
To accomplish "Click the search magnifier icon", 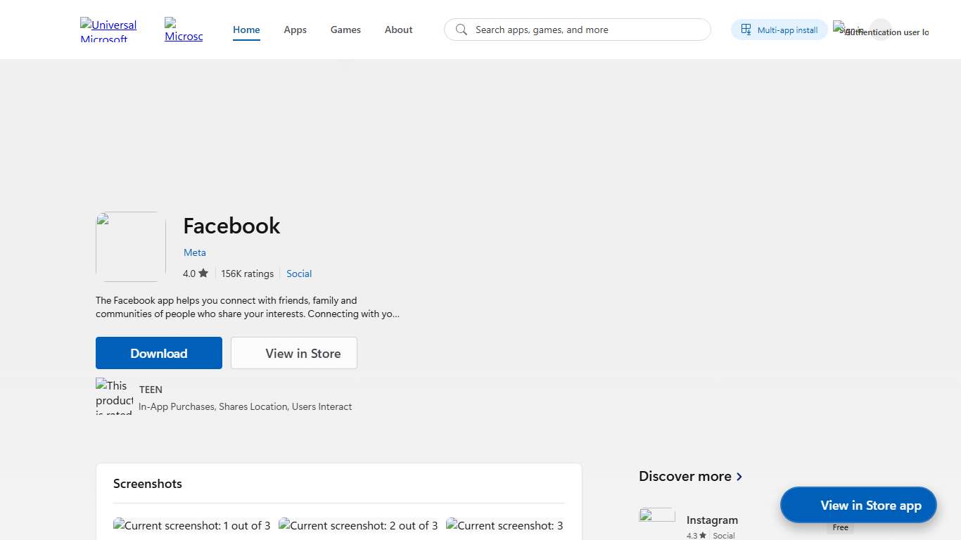I will pos(461,30).
